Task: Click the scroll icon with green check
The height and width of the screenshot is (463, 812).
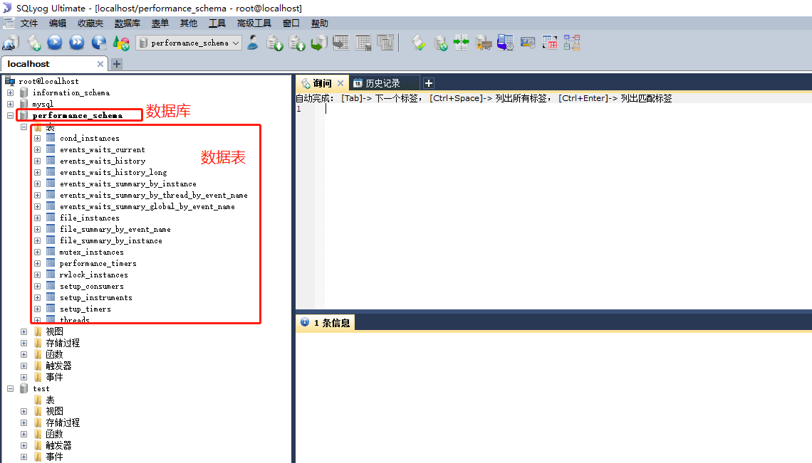Action: pos(418,43)
